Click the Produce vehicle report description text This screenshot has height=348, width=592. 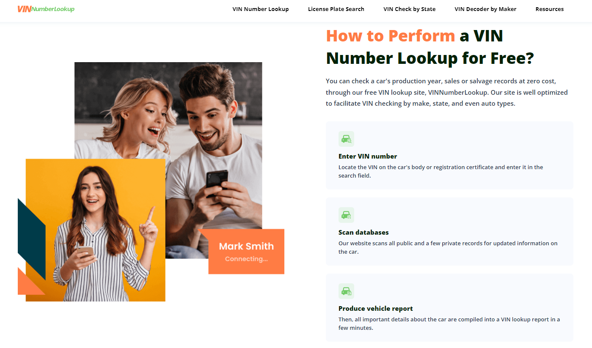click(449, 323)
